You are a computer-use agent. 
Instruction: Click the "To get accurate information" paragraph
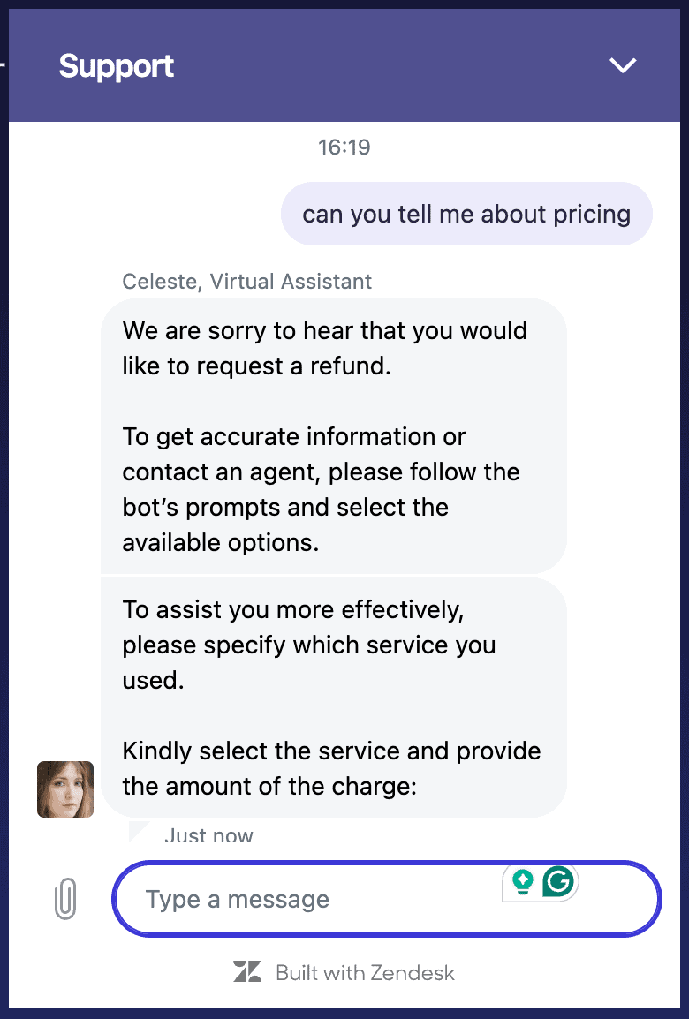(322, 489)
